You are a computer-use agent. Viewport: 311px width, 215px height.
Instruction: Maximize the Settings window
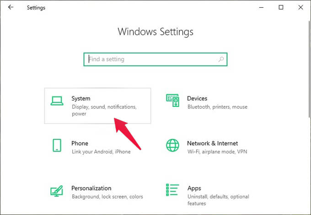point(281,7)
